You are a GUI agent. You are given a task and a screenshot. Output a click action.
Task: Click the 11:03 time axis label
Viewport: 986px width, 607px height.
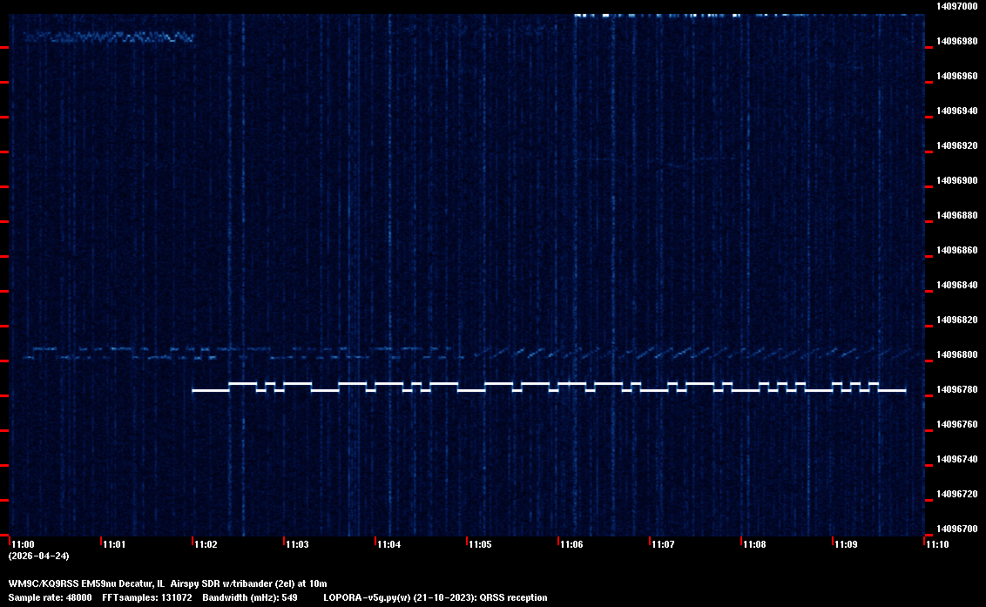click(297, 544)
